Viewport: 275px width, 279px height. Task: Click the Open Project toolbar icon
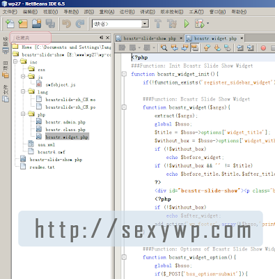[36, 24]
